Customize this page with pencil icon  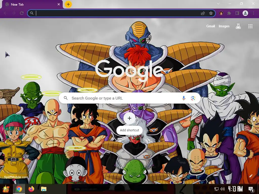[x=251, y=176]
